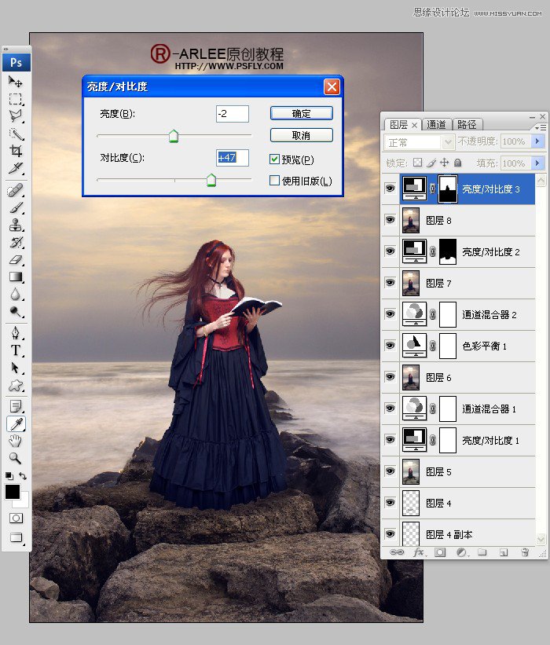This screenshot has height=645, width=550.
Task: Toggle the lock transparent pixels icon
Action: pos(417,163)
